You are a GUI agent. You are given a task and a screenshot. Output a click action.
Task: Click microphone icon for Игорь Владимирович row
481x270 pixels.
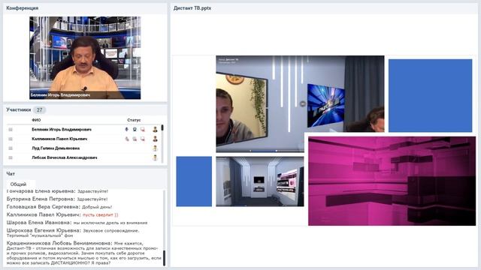(127, 130)
